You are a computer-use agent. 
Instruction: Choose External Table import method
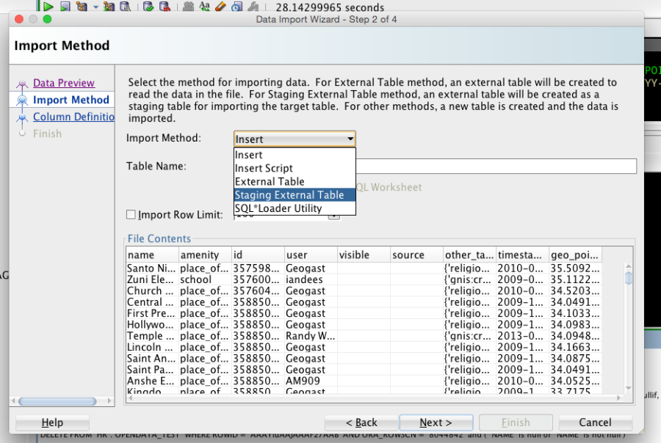click(295, 181)
